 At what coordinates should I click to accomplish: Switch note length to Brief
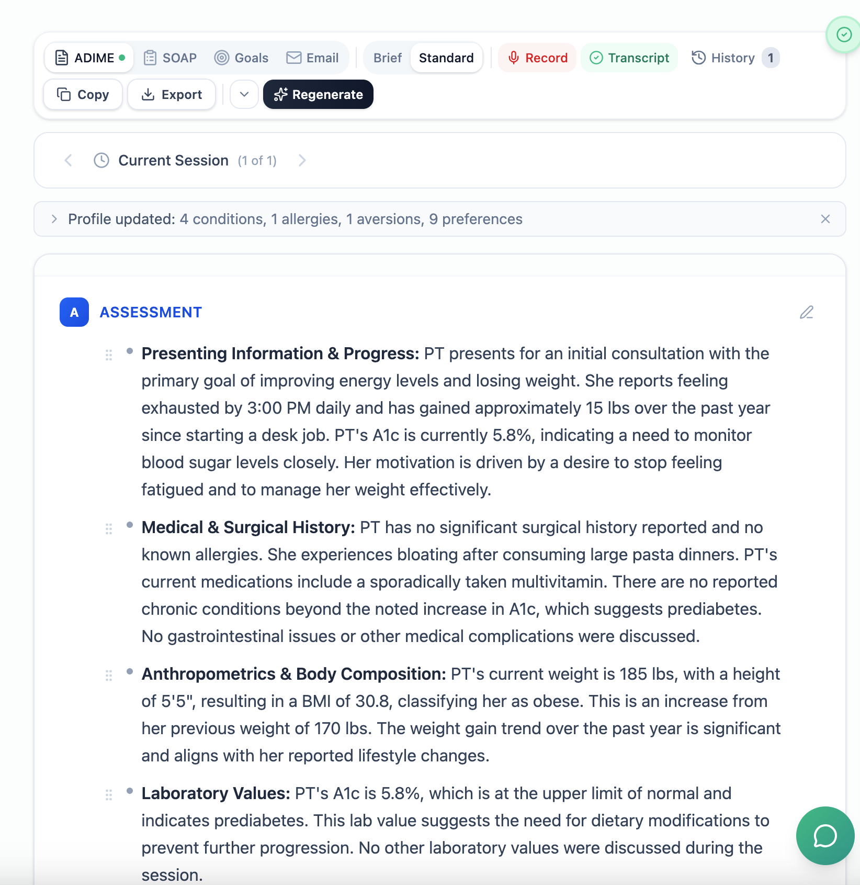387,58
